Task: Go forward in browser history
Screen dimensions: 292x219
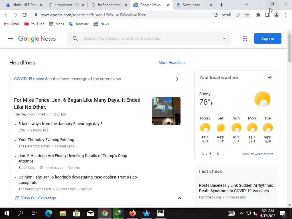Action: (x=15, y=15)
